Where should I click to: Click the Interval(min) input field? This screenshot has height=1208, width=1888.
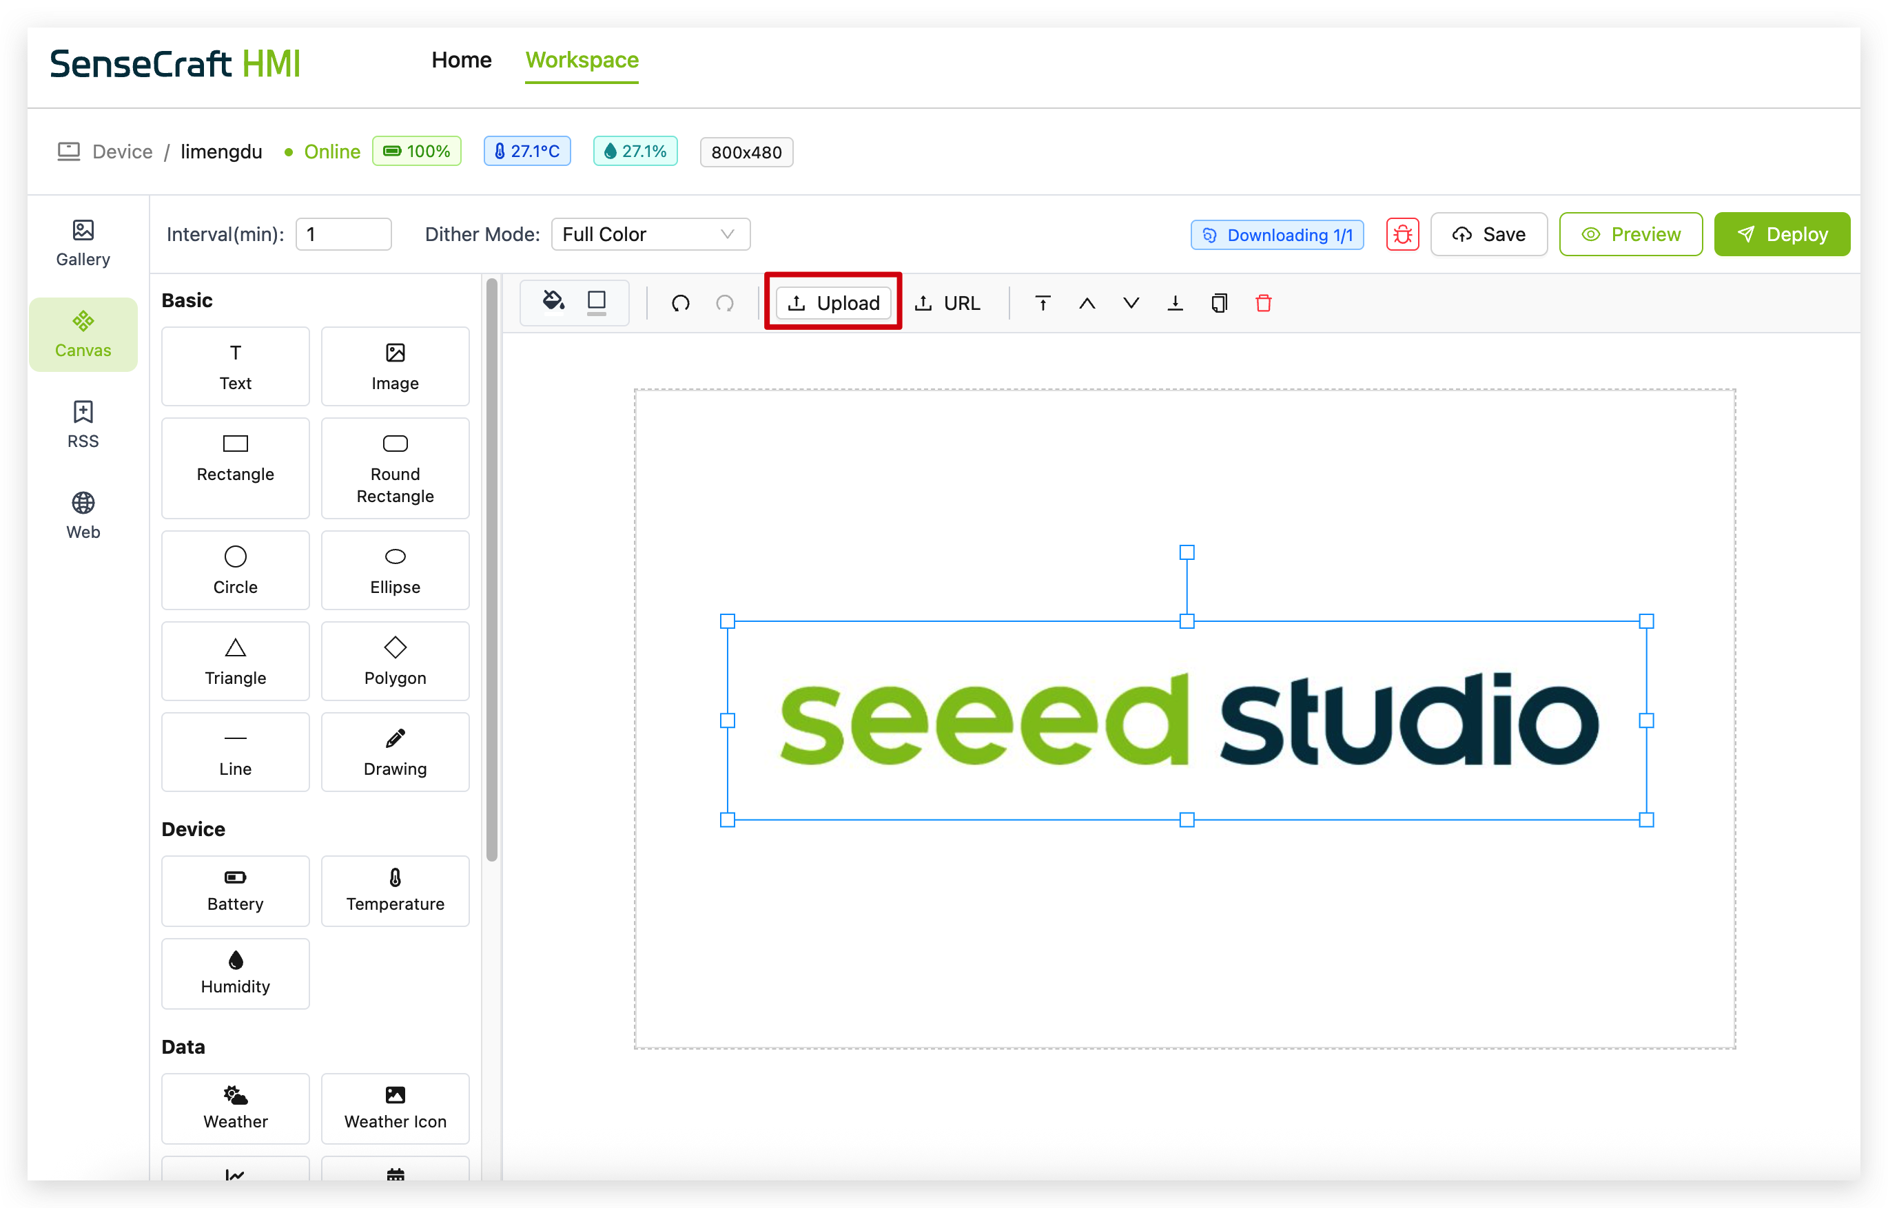(343, 233)
